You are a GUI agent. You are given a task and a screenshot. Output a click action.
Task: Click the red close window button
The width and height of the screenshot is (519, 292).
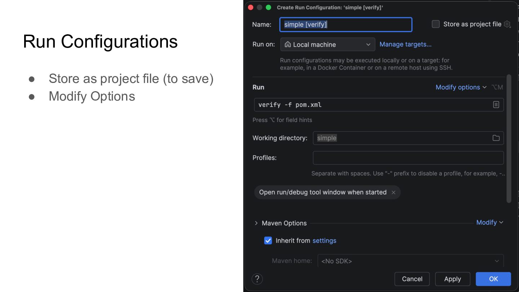click(x=251, y=8)
